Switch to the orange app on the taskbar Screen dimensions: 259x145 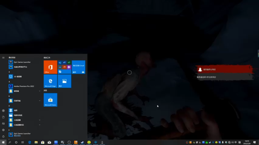pos(76,142)
